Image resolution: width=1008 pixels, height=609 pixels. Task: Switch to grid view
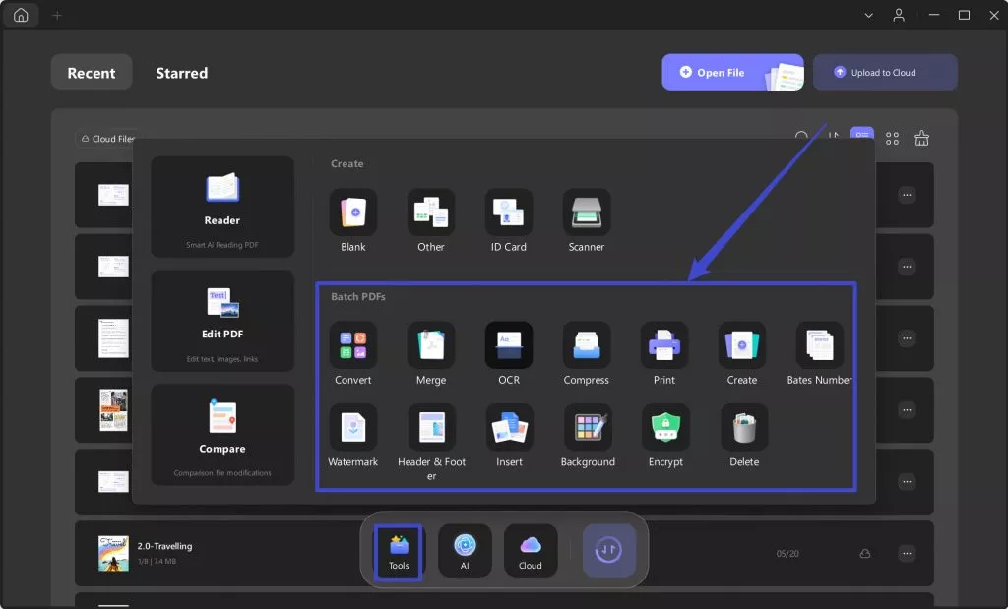892,138
